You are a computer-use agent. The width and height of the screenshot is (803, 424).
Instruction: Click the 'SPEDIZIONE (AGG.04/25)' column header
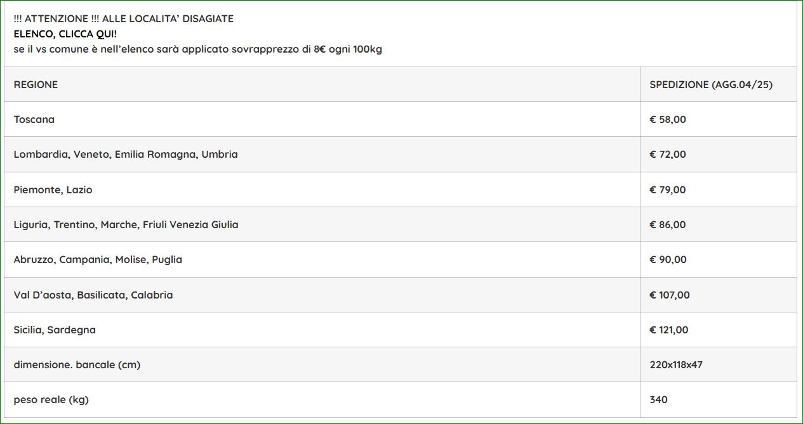click(x=711, y=84)
